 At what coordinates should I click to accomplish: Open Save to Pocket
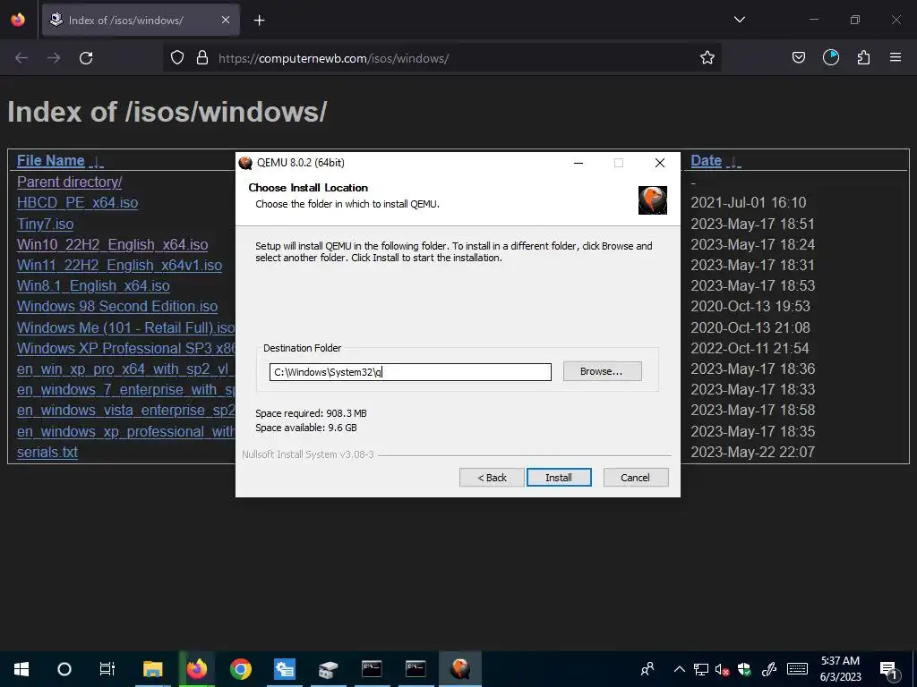pos(798,57)
